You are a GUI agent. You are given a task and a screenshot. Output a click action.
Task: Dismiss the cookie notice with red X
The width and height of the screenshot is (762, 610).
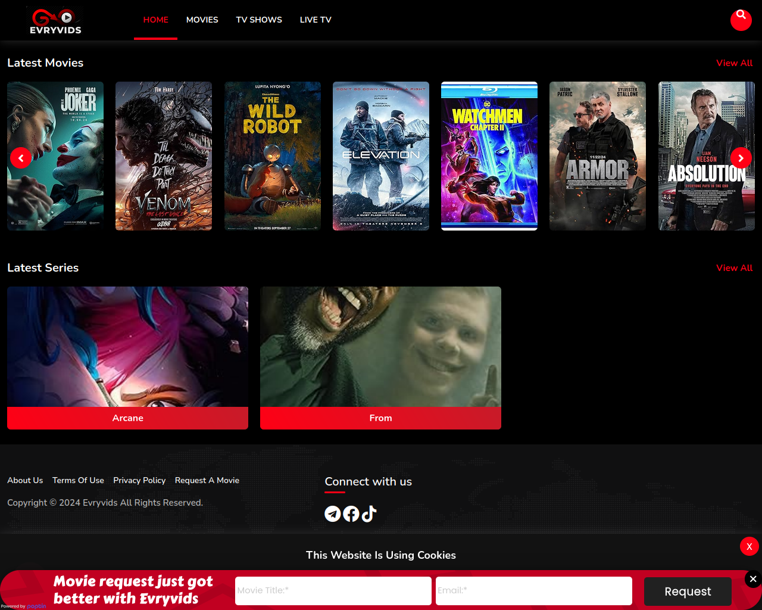[x=749, y=546]
